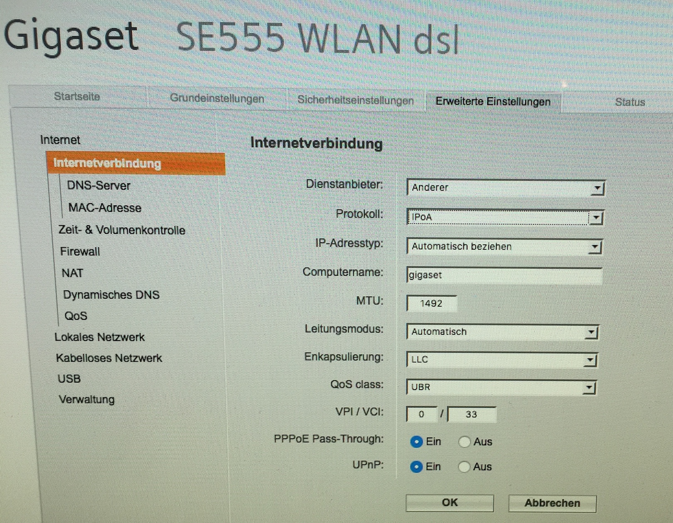Set UPnP to Aus
This screenshot has width=673, height=523.
464,467
